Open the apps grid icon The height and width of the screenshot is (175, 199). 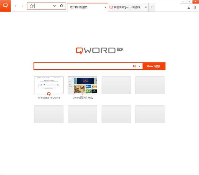195,7
